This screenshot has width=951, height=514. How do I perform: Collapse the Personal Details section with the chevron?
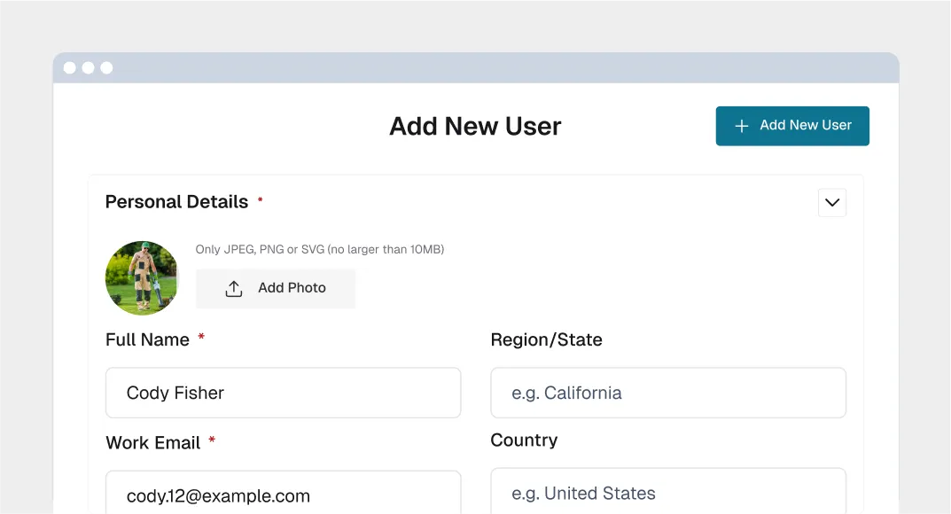click(831, 203)
